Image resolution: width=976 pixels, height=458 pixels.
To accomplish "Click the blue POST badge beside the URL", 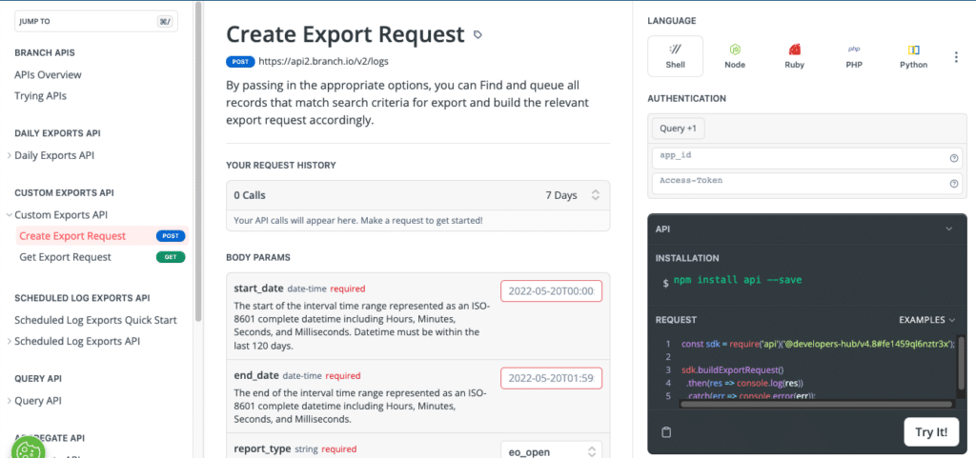I will pyautogui.click(x=240, y=62).
